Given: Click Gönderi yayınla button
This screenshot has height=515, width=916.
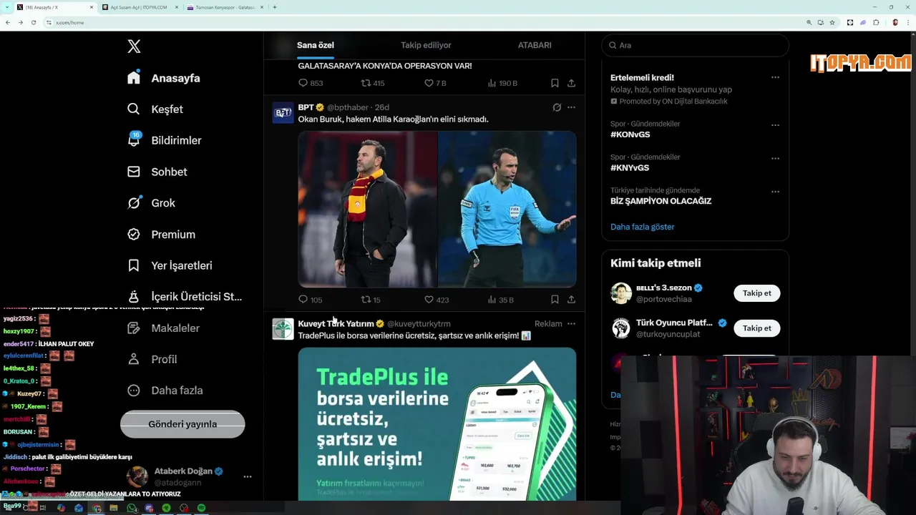Looking at the screenshot, I should [x=182, y=424].
